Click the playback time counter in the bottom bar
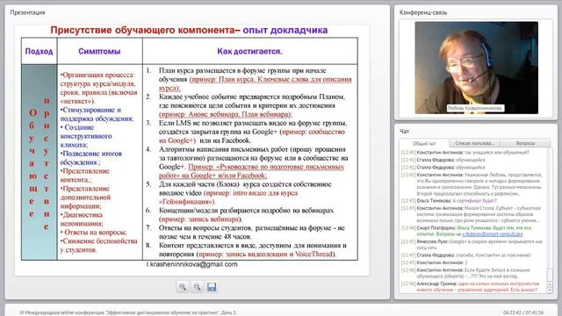 [523, 312]
